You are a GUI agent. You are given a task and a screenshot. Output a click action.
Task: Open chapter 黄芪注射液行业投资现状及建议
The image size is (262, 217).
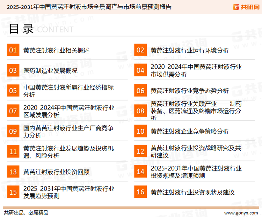[x=192, y=192]
